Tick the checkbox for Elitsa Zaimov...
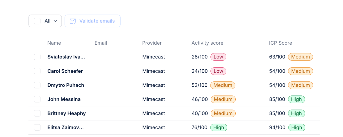343x137 pixels. (37, 127)
